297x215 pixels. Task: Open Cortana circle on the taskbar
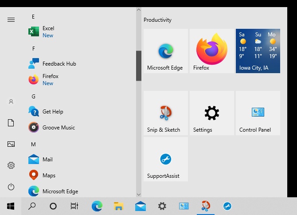pos(53,206)
